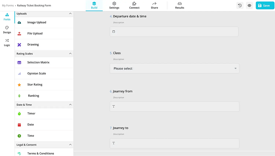The height and width of the screenshot is (156, 275).
Task: Collapse the Legal & Consent section
Action: tap(70, 145)
